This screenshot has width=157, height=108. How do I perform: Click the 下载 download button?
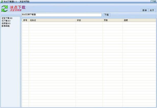click(x=106, y=15)
